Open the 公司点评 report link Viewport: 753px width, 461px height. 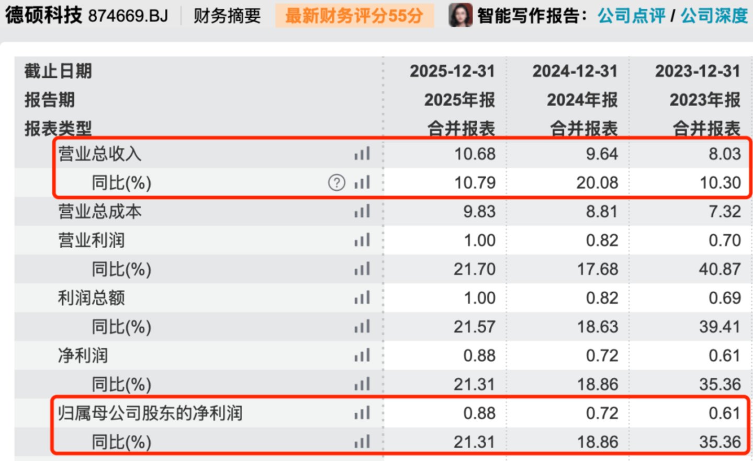(x=631, y=16)
